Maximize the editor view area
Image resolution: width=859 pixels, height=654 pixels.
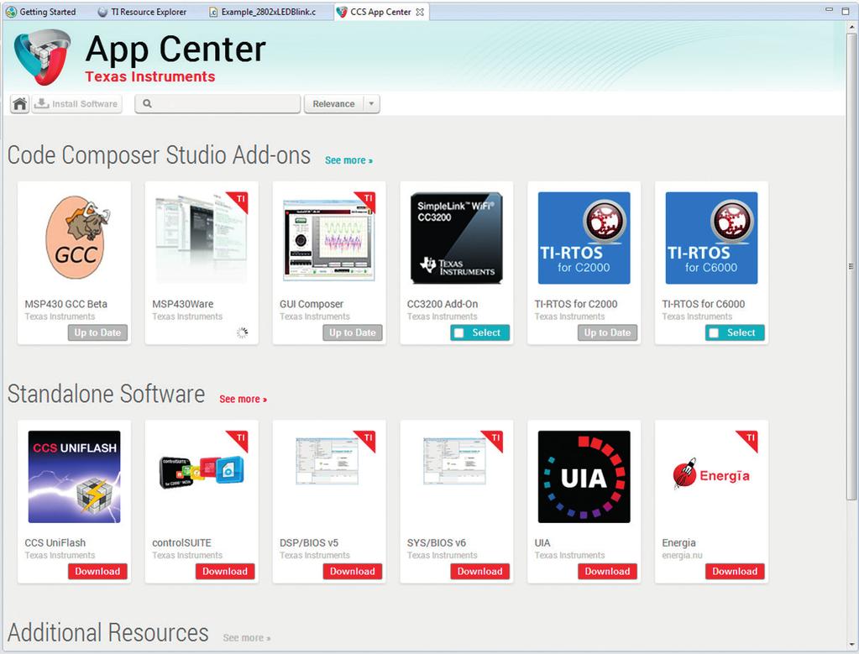846,11
